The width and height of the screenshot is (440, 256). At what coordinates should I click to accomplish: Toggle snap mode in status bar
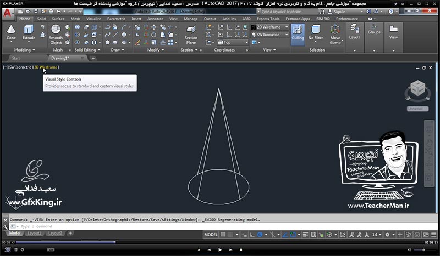coord(230,235)
